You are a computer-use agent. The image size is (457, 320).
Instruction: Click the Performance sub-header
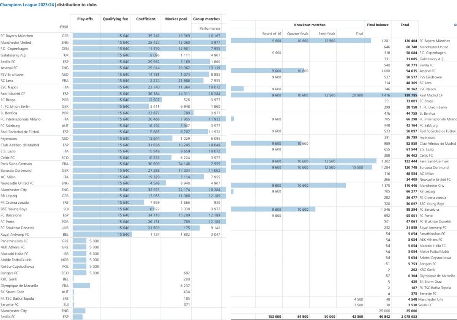tap(210, 28)
